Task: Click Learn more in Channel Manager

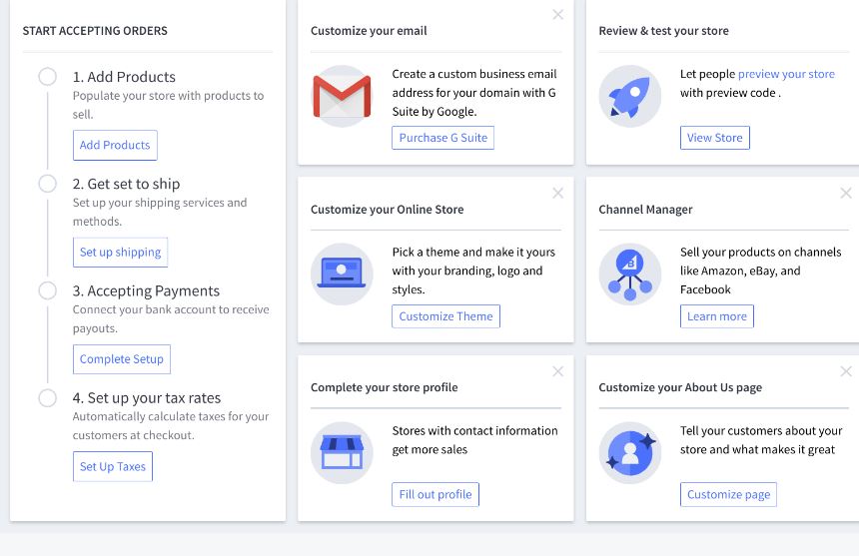Action: [717, 316]
